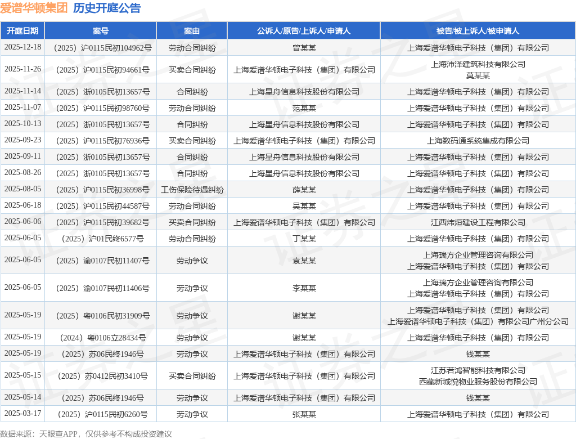This screenshot has width=576, height=439.
Task: Select case number (2025)沪0115民初76936号
Action: click(101, 141)
